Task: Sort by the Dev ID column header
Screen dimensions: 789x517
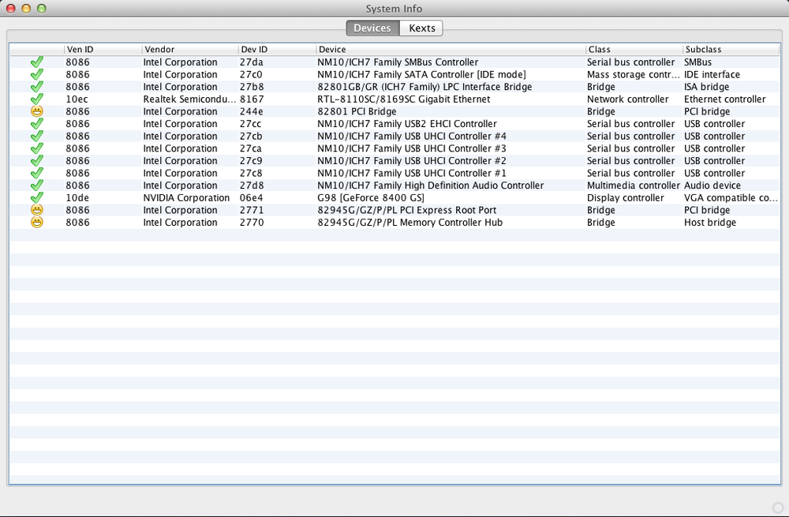Action: pyautogui.click(x=276, y=49)
